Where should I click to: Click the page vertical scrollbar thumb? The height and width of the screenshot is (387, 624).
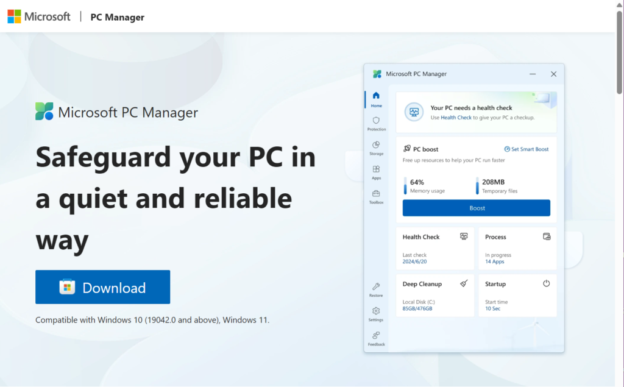620,52
